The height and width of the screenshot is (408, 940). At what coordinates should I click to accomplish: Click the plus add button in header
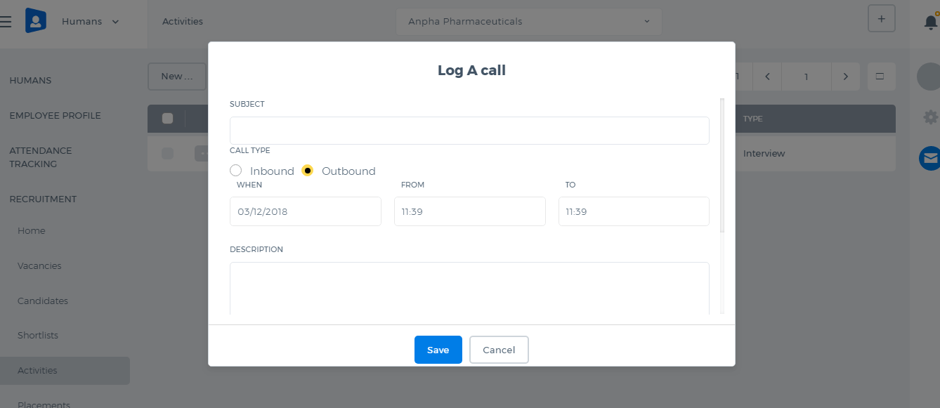click(882, 18)
